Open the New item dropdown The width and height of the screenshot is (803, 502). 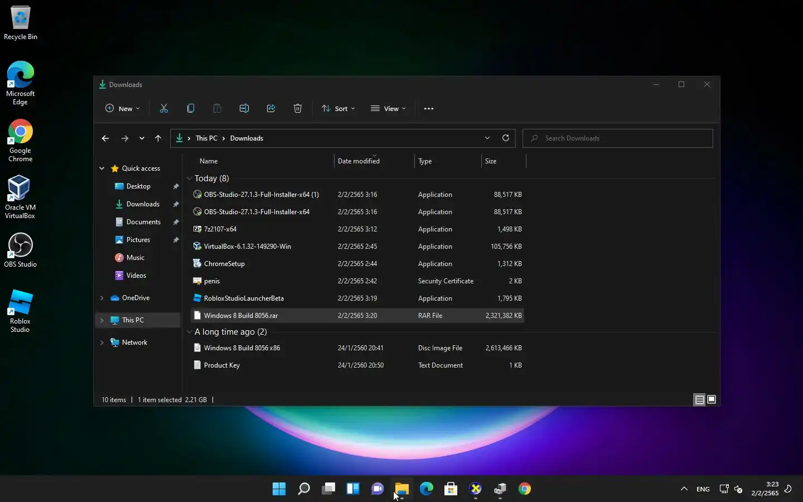(x=123, y=109)
